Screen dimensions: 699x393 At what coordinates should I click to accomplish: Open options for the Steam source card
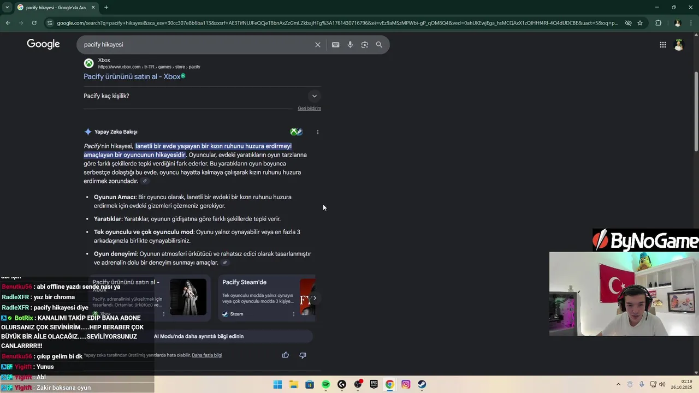pos(293,314)
